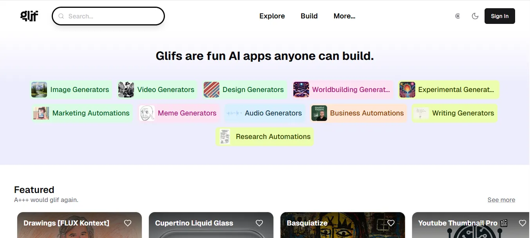
Task: Click the Design Generators striped icon
Action: pyautogui.click(x=212, y=90)
